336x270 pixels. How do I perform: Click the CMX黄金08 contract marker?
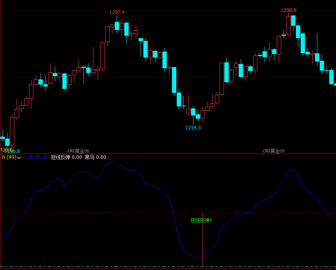(x=274, y=151)
